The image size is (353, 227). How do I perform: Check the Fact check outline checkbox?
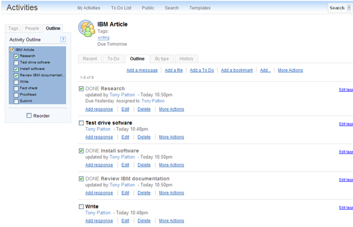[16, 88]
